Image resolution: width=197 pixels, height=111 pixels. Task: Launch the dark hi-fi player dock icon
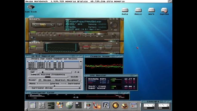point(51,105)
